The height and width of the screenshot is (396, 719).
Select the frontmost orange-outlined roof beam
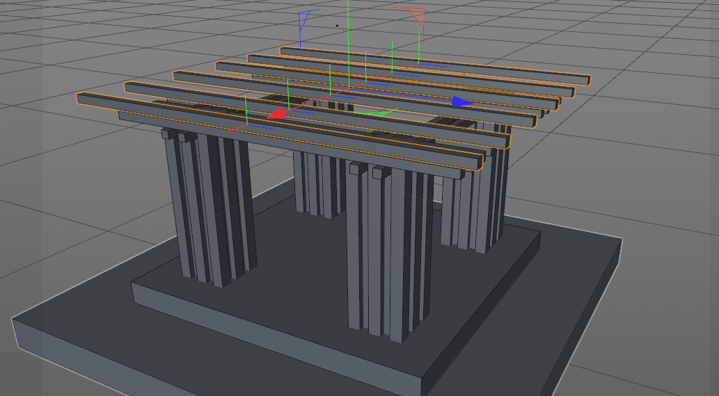280,131
